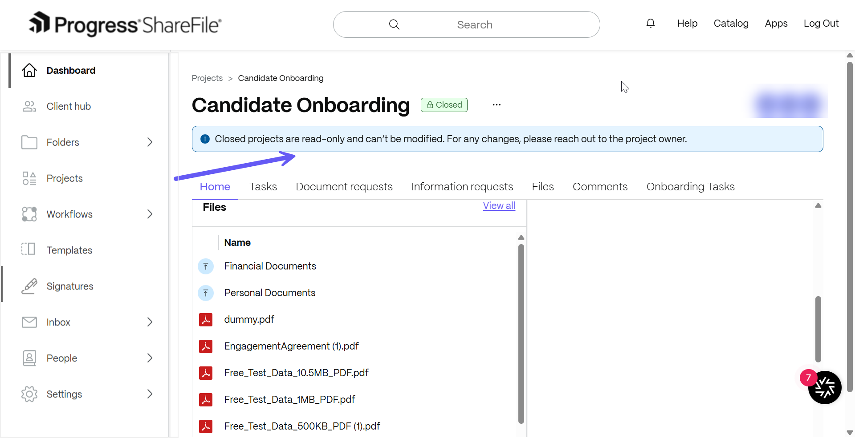The image size is (855, 438).
Task: Open the Client hub people icon
Action: (x=29, y=106)
